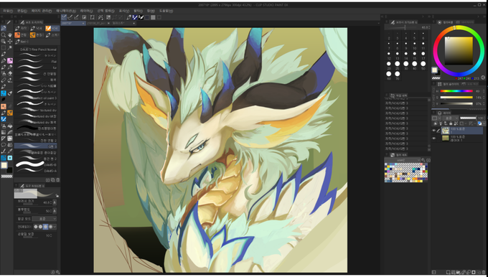Click the color wheel panel corner icon

click(x=483, y=77)
